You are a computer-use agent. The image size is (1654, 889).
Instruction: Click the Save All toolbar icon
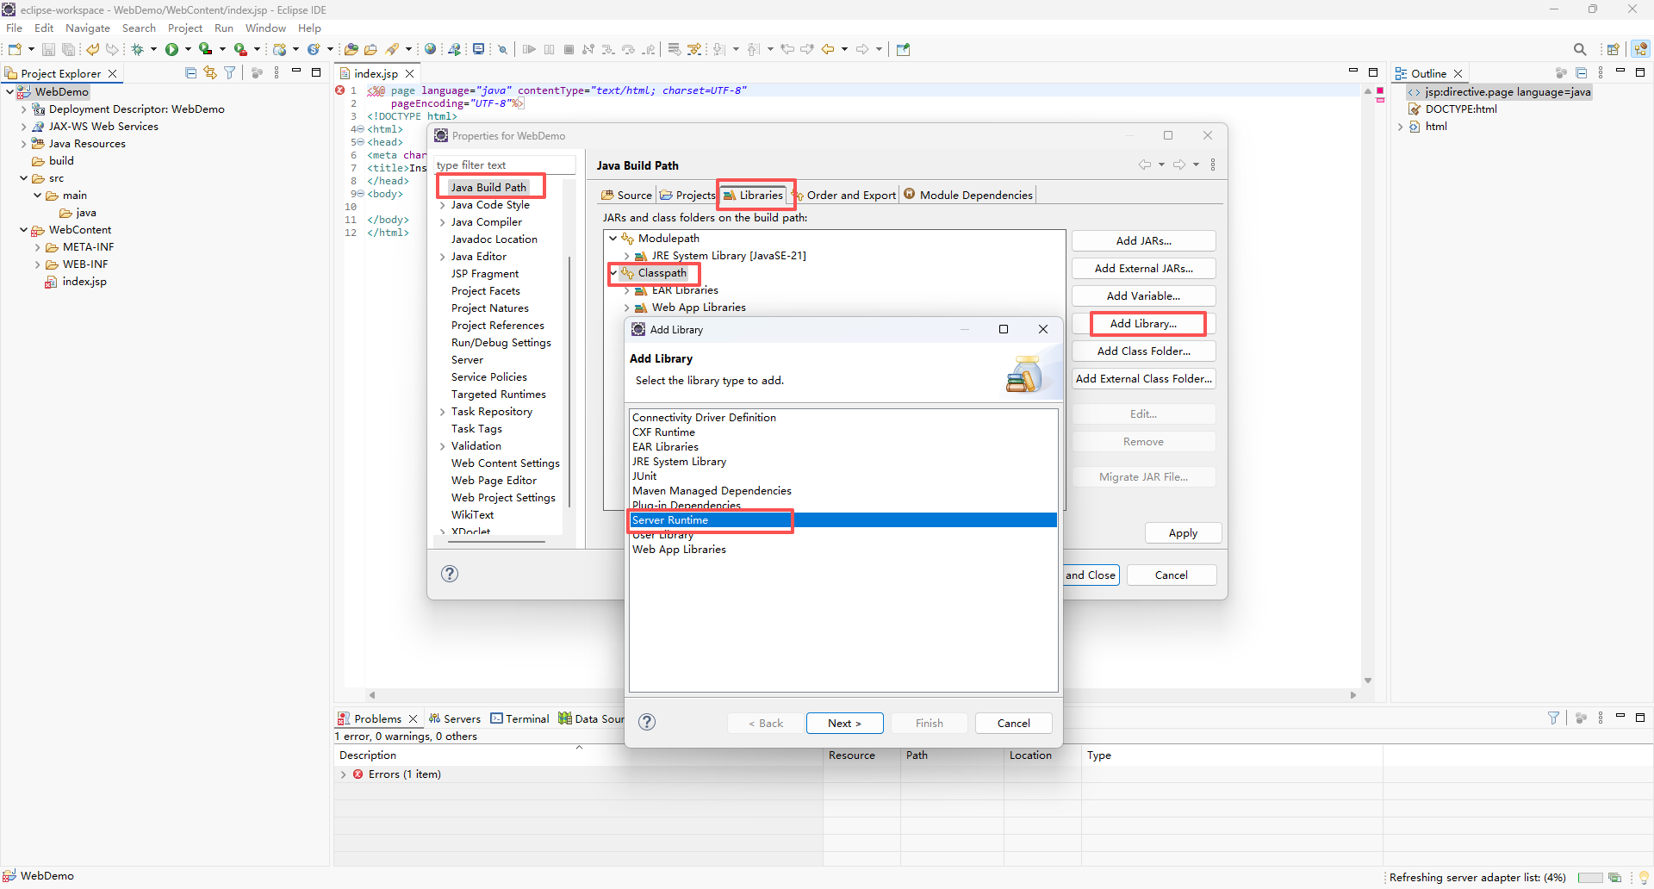[x=68, y=49]
